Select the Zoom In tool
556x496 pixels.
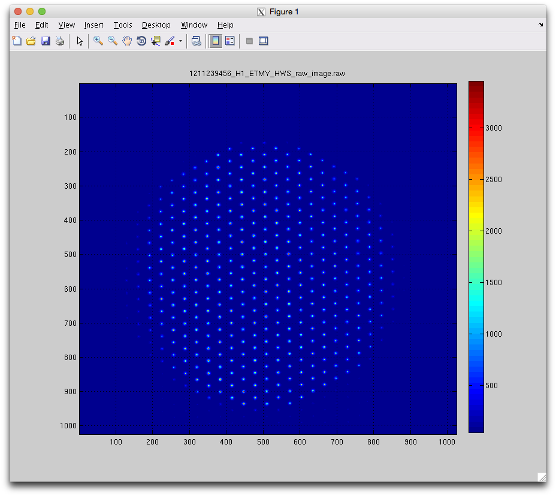98,41
